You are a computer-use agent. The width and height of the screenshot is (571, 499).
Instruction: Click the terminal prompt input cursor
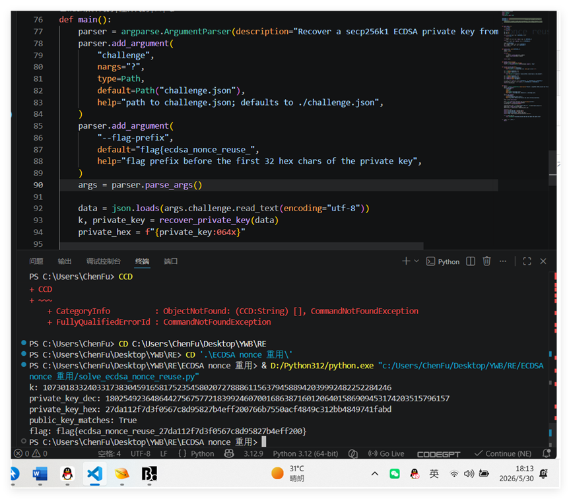pyautogui.click(x=264, y=442)
